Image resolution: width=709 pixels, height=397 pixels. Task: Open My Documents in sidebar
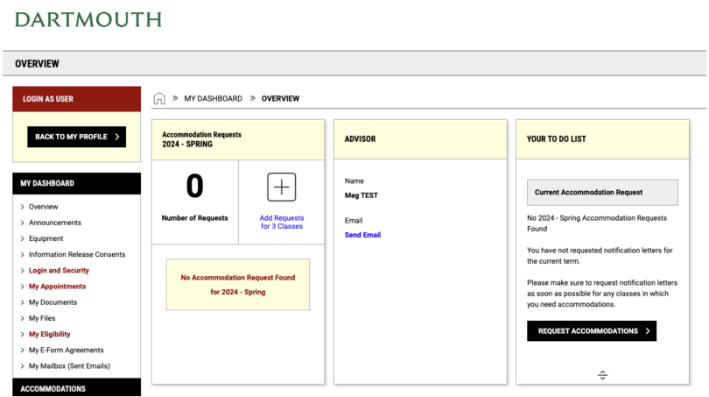click(53, 302)
